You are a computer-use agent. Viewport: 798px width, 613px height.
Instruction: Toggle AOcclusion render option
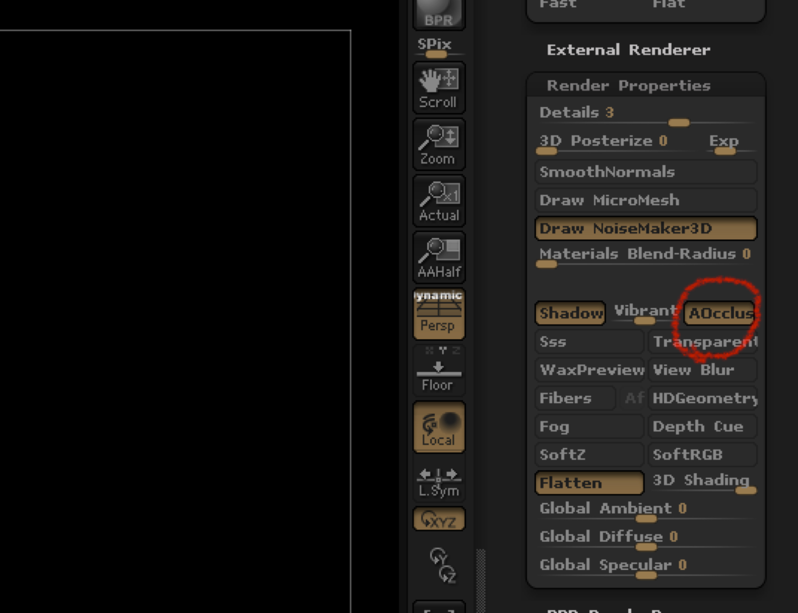(x=719, y=313)
